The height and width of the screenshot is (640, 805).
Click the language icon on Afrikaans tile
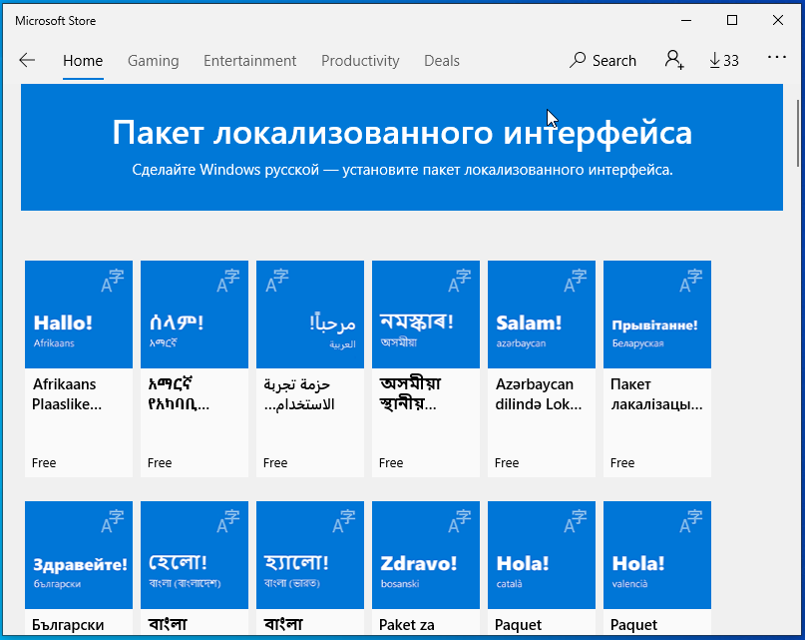point(113,281)
